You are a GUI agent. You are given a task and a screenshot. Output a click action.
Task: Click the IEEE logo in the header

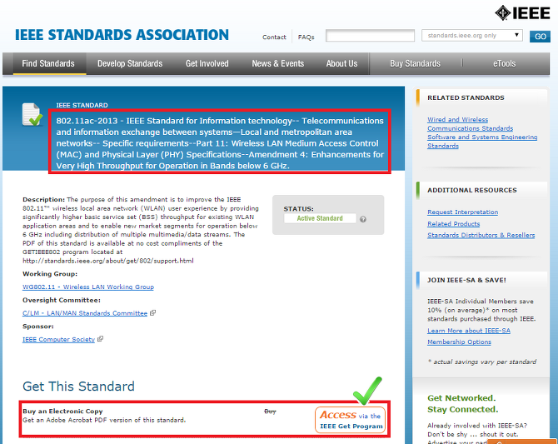(x=522, y=13)
